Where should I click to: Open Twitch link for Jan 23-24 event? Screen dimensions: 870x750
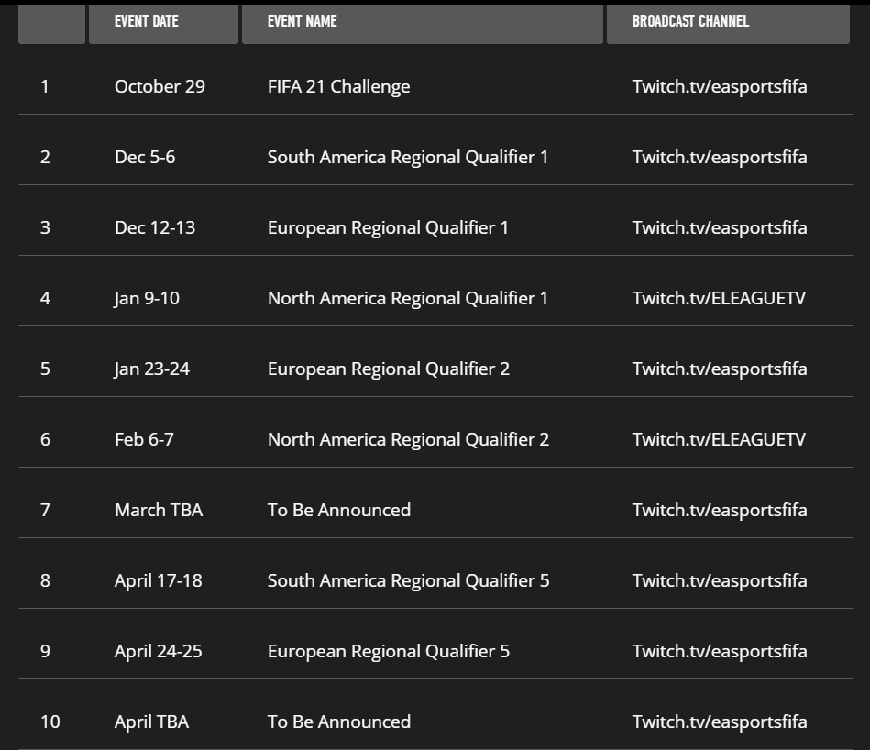point(720,369)
